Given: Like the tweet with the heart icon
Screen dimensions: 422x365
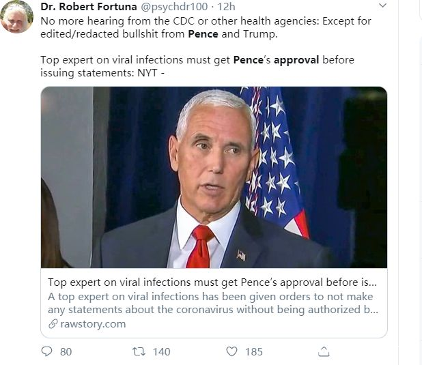Looking at the screenshot, I should click(231, 352).
